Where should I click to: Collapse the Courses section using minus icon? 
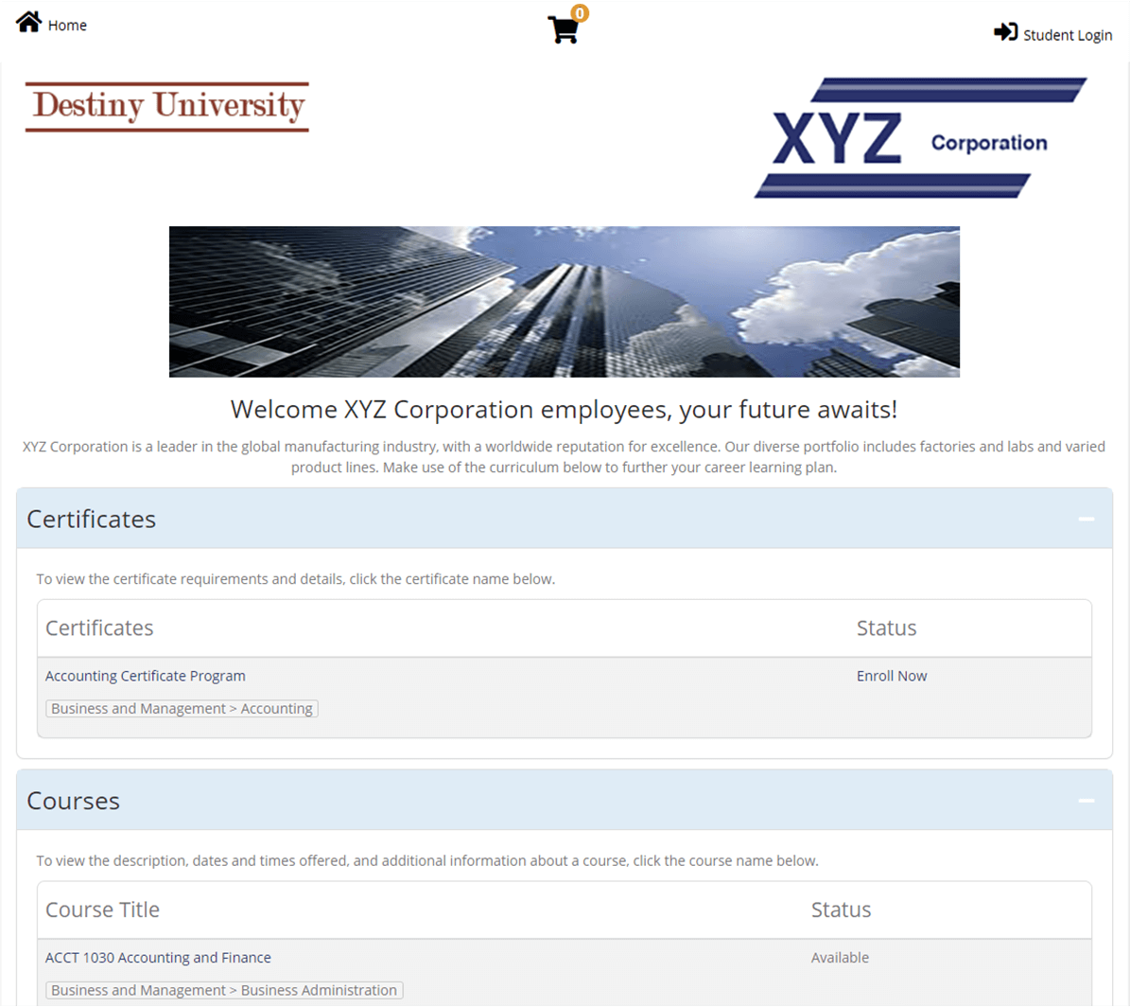[x=1086, y=801]
